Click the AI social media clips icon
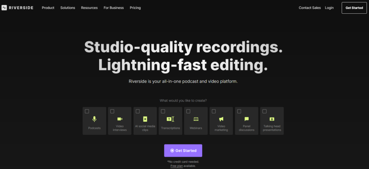The image size is (369, 169). click(x=145, y=119)
